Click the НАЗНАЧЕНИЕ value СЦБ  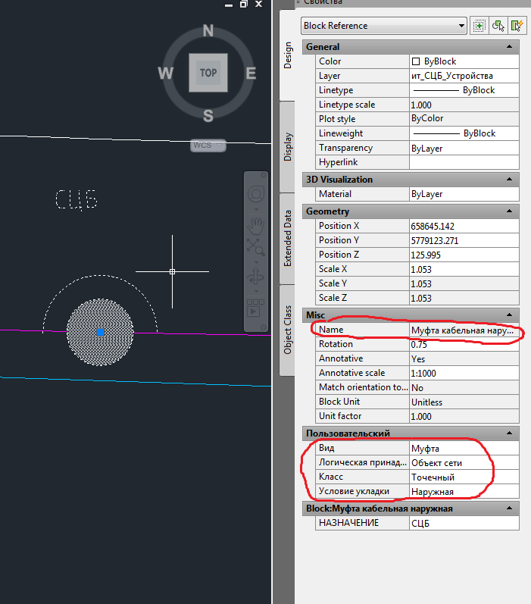(x=464, y=523)
